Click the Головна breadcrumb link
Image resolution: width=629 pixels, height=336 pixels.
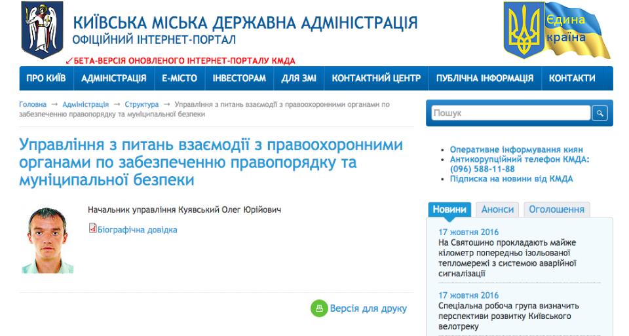pyautogui.click(x=33, y=104)
